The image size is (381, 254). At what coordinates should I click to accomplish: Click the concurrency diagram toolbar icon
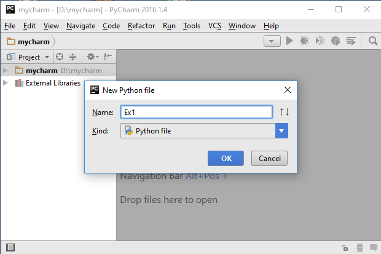(x=351, y=41)
